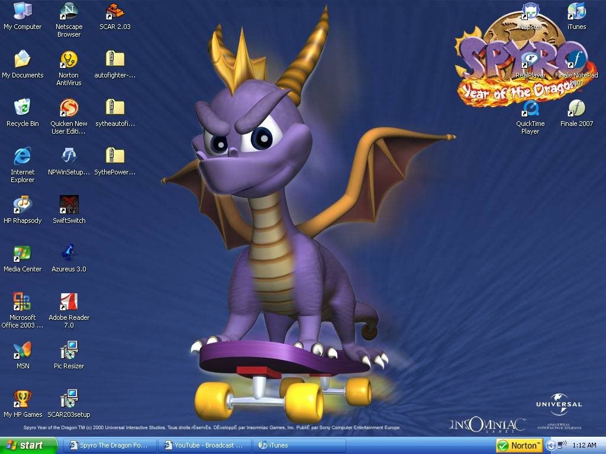Click the SCAR 2.03 desktop icon
This screenshot has height=454, width=606.
pos(115,12)
